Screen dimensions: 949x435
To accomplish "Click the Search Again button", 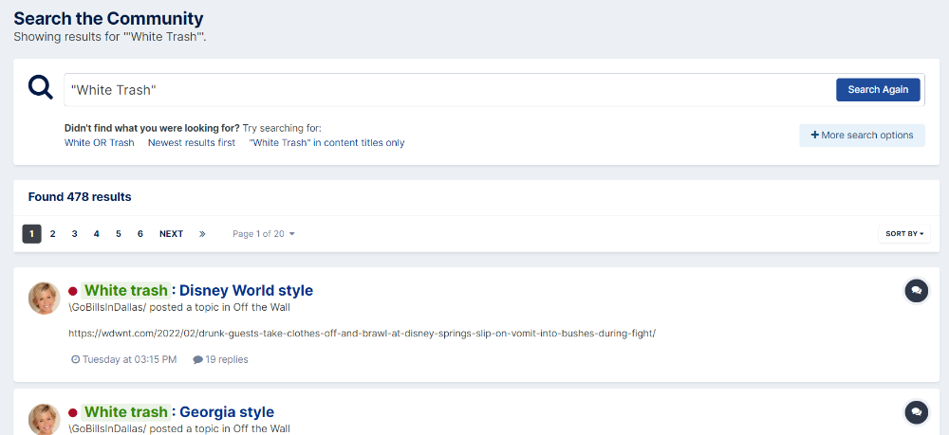I will pyautogui.click(x=878, y=89).
